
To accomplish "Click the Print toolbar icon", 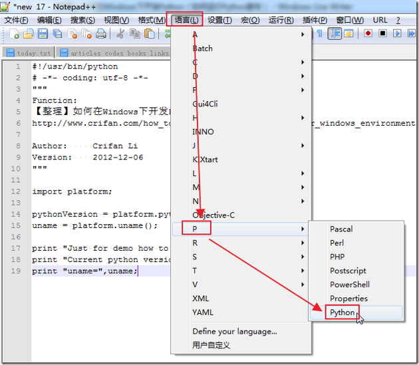I will (x=101, y=34).
